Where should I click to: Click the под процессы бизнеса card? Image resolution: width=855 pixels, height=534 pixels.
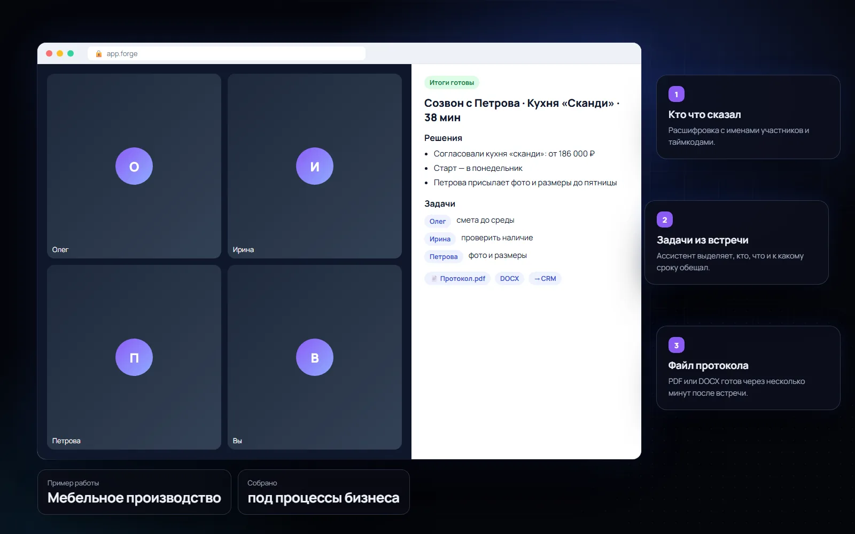pos(324,492)
